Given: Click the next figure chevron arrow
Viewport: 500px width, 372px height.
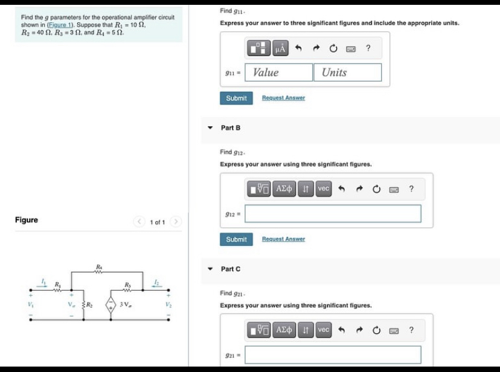Looking at the screenshot, I should (175, 222).
